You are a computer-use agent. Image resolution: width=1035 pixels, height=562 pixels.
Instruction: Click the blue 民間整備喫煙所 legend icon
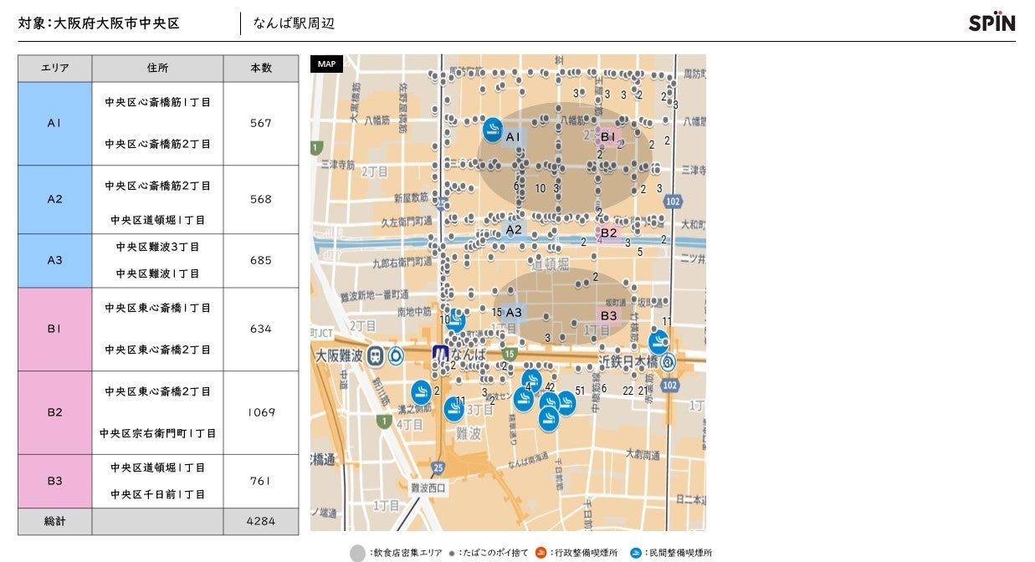pyautogui.click(x=636, y=553)
